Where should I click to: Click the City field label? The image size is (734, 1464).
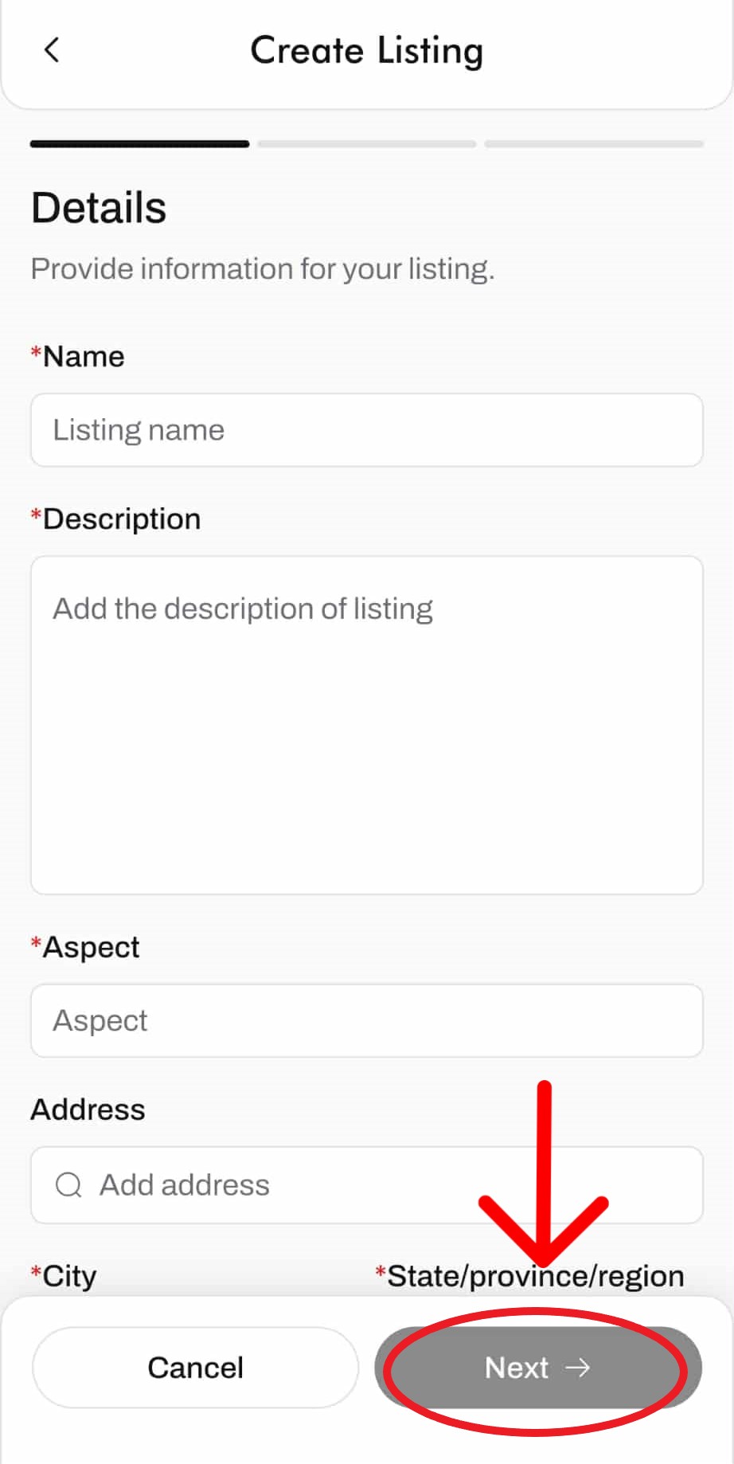(x=69, y=1275)
